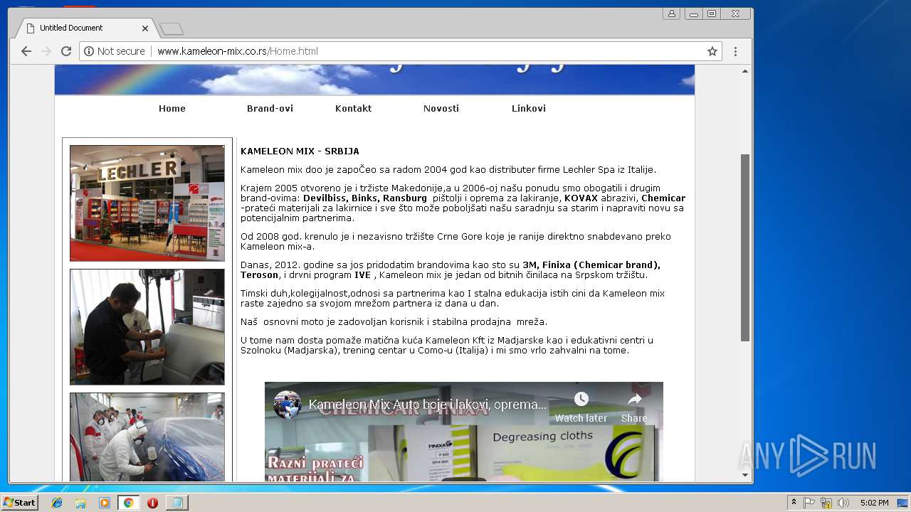Click the page scrollbar down arrow
This screenshot has width=911, height=512.
coord(745,475)
